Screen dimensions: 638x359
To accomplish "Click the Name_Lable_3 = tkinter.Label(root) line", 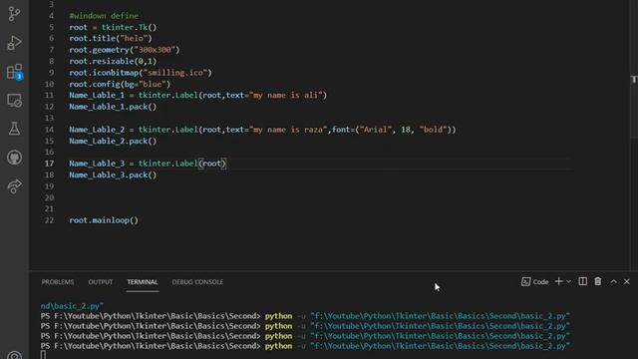I will [148, 164].
